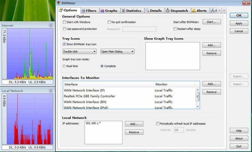Screen dimensions: 252x152
Task: Click the Internet bandwidth graph
Action: point(30,54)
